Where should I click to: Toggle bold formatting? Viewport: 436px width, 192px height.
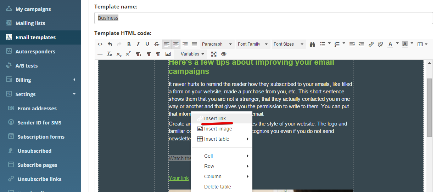129,44
